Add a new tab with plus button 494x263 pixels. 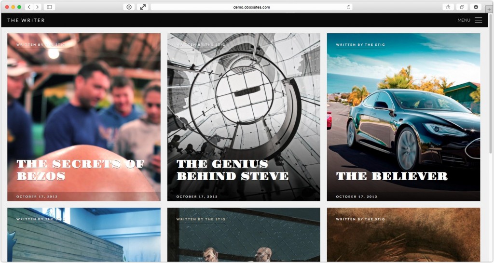(x=489, y=10)
